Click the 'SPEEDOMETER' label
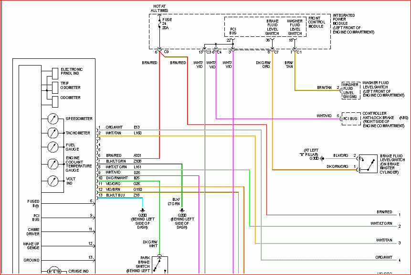This screenshot has width=411, height=275. 79,119
